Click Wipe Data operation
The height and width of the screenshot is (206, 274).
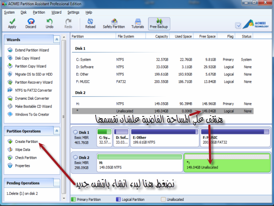[22, 150]
